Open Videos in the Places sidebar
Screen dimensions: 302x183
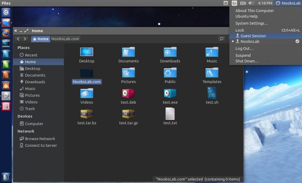pyautogui.click(x=39, y=102)
